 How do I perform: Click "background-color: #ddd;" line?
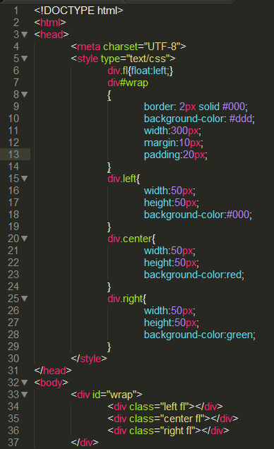(x=199, y=119)
